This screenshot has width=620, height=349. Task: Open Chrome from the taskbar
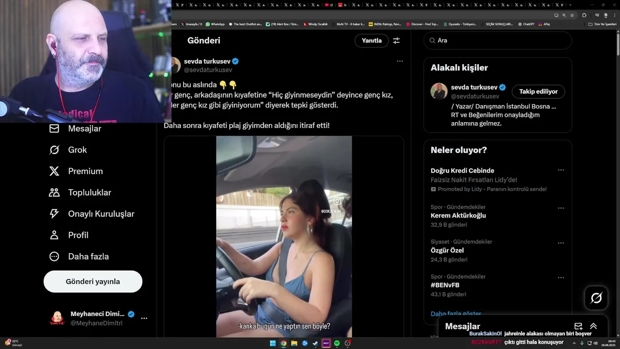pyautogui.click(x=283, y=343)
